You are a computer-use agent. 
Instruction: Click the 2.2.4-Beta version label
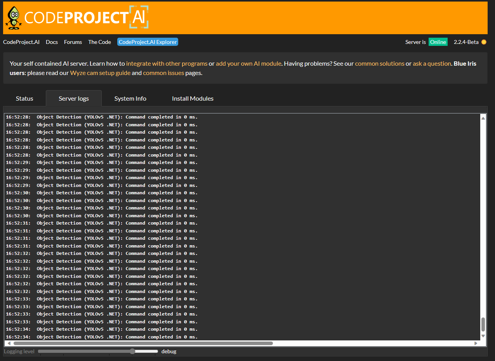466,42
